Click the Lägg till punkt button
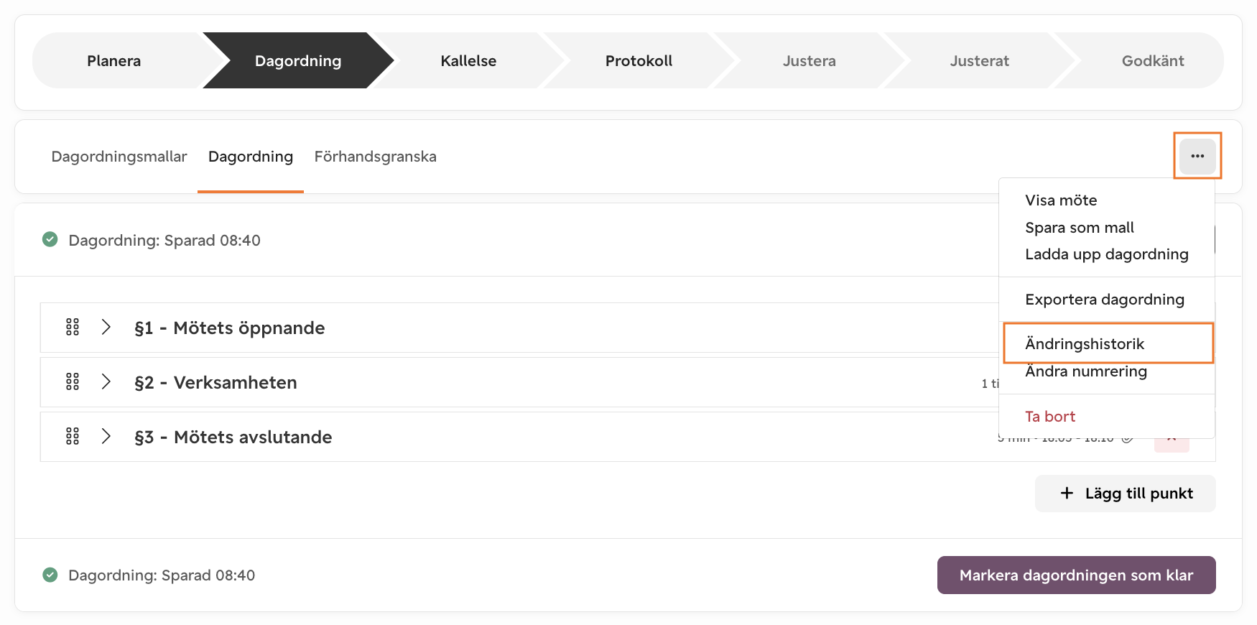This screenshot has width=1257, height=625. point(1125,494)
